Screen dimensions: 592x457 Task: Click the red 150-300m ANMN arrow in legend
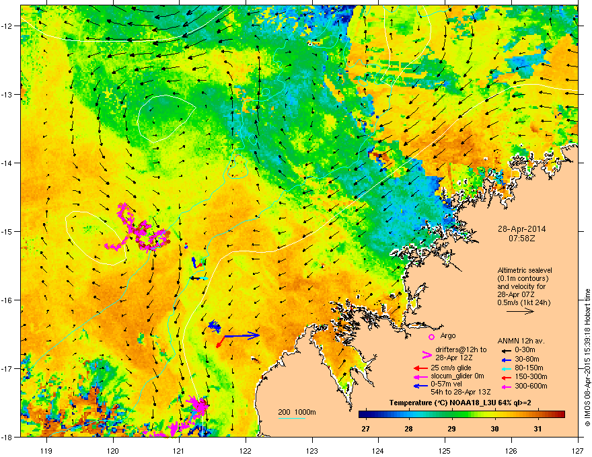506,377
